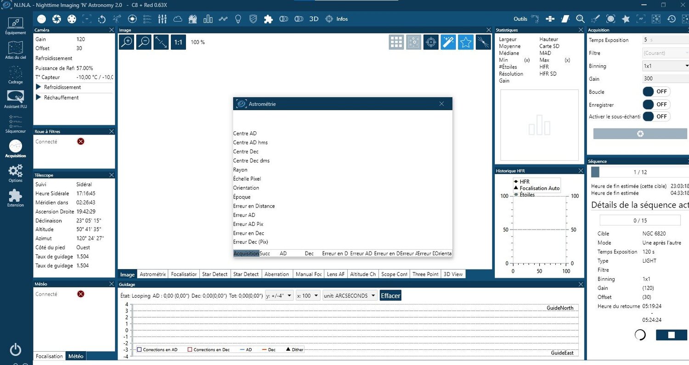689x365 pixels.
Task: Toggle the grid overlay in Image panel
Action: pos(396,42)
